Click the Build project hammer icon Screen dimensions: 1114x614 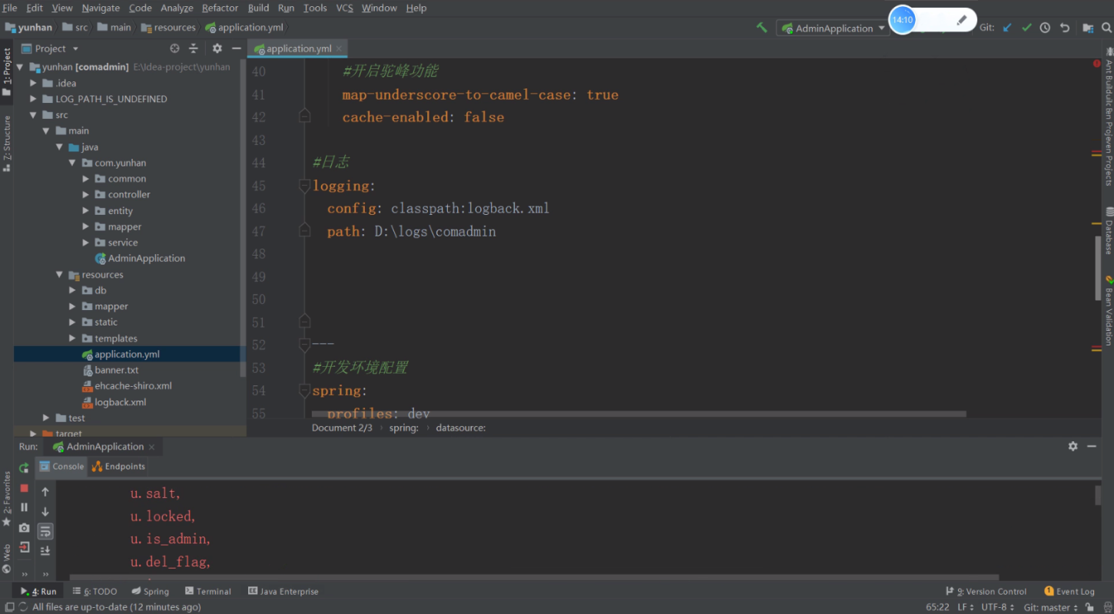tap(761, 28)
